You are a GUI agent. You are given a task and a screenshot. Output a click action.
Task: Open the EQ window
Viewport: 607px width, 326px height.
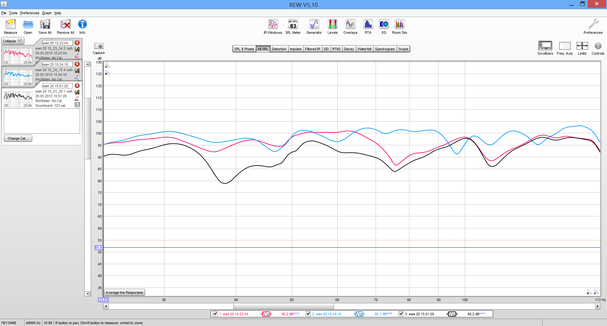point(384,24)
